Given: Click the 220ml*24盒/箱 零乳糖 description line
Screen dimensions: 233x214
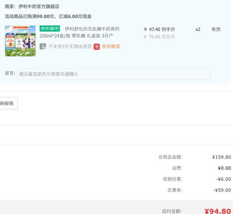Looking at the screenshot, I should tap(76, 36).
